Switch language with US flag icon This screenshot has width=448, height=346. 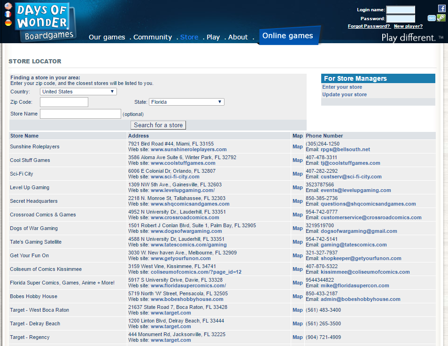coord(8,6)
